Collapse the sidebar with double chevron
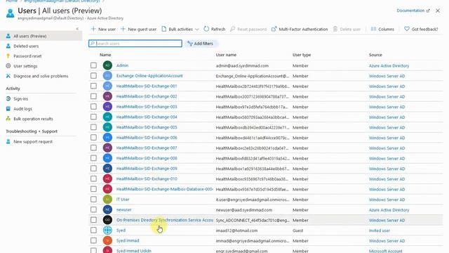Screen dimensions: 449x253 (77, 29)
